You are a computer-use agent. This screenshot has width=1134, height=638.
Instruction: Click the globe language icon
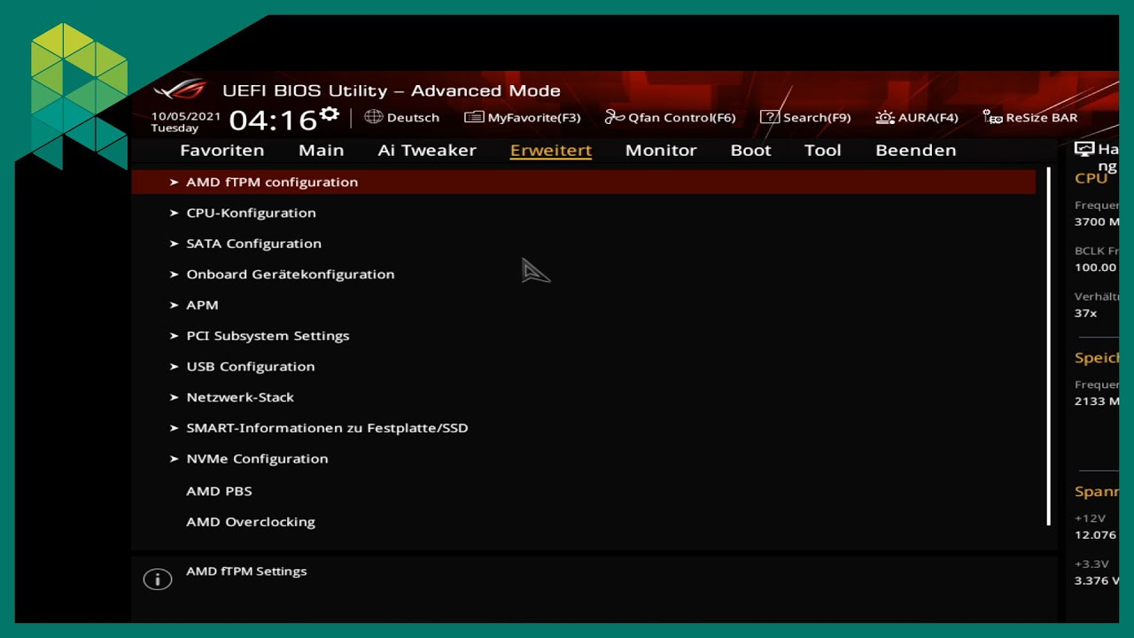pos(374,117)
